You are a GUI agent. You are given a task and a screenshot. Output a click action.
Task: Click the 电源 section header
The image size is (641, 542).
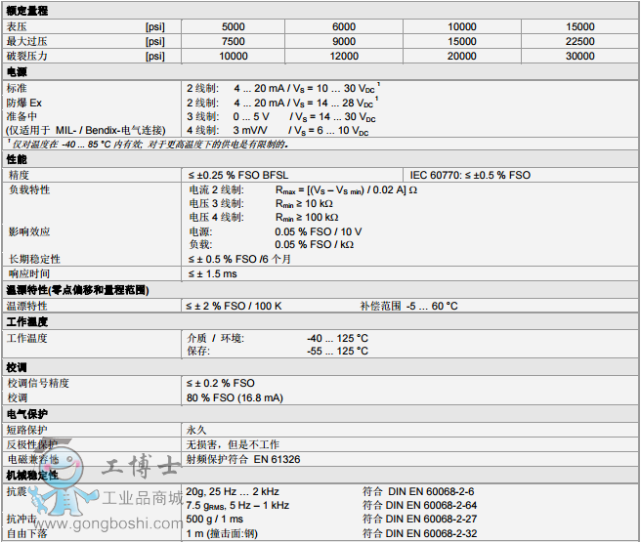click(x=18, y=72)
